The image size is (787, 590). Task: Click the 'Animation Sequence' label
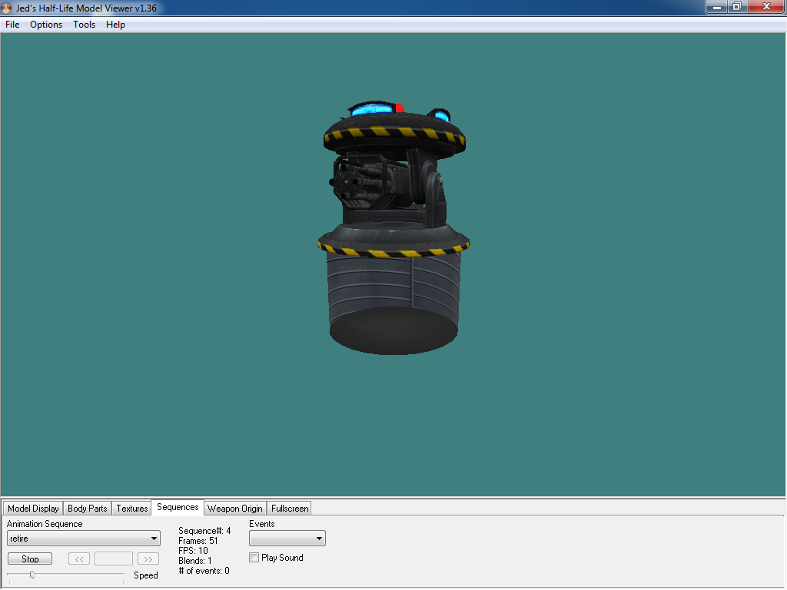(45, 524)
